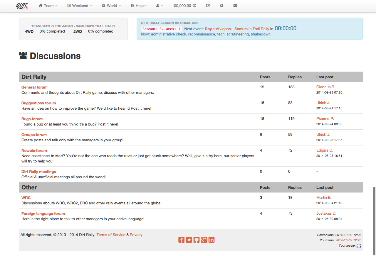Expand the Help menu
This screenshot has height=256, width=376.
click(139, 6)
